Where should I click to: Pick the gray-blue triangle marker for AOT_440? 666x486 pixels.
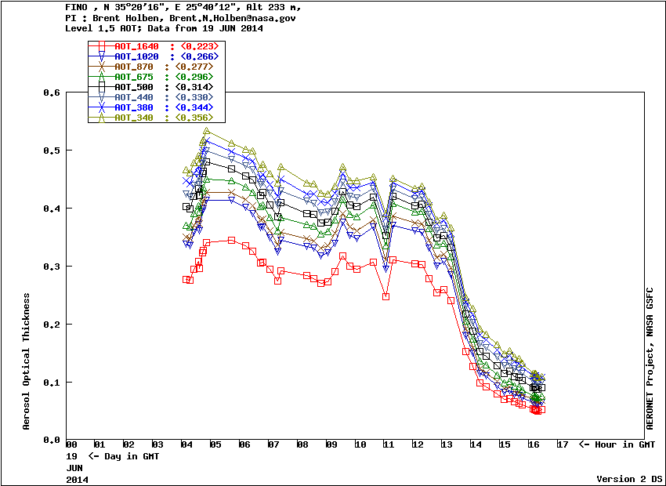coord(101,97)
